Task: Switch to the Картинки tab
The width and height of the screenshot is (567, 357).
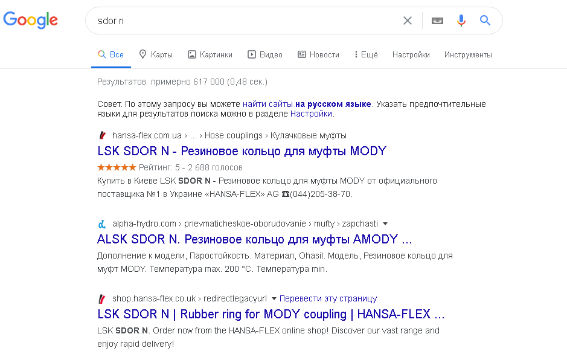Action: pos(210,54)
